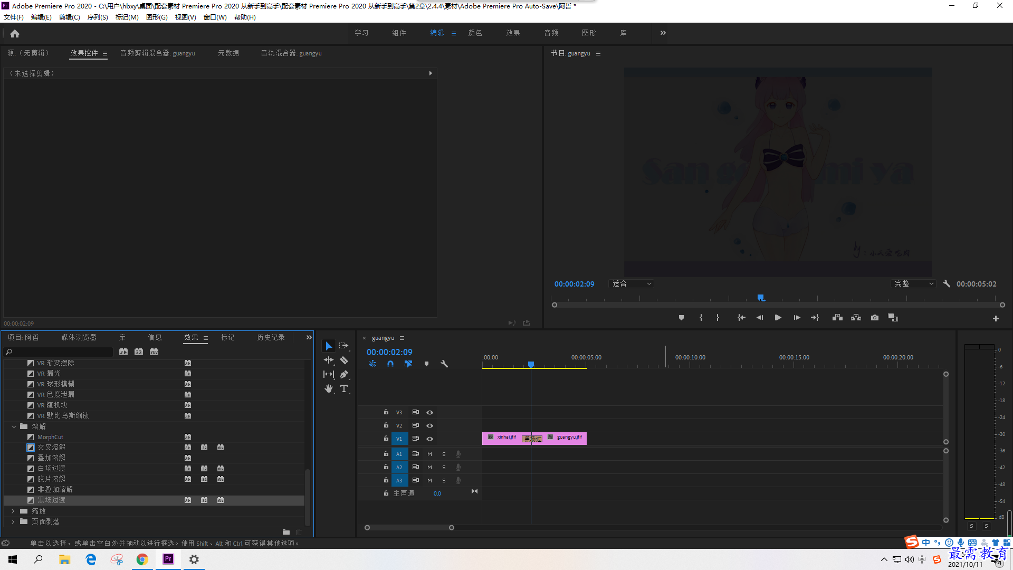Open button editor plus icon

coord(996,318)
